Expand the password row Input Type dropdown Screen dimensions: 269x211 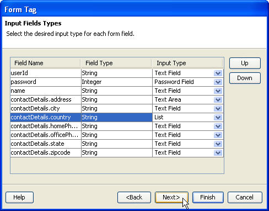[218, 82]
